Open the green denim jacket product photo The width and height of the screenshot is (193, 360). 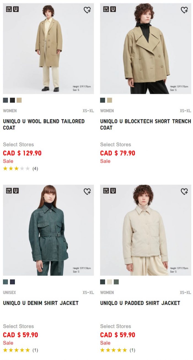tap(49, 230)
